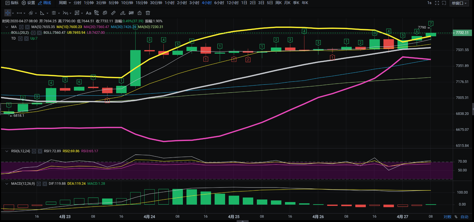This screenshot has height=222, width=474.
Task: Open RSI(6,12,24) settings gear
Action: [34, 151]
